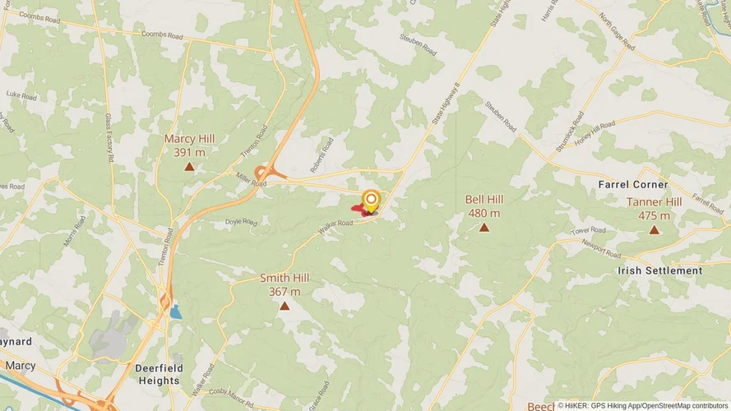Click the Walker Road label near pin

[x=335, y=227]
